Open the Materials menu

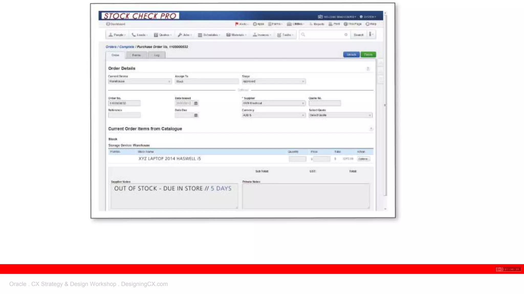click(236, 35)
